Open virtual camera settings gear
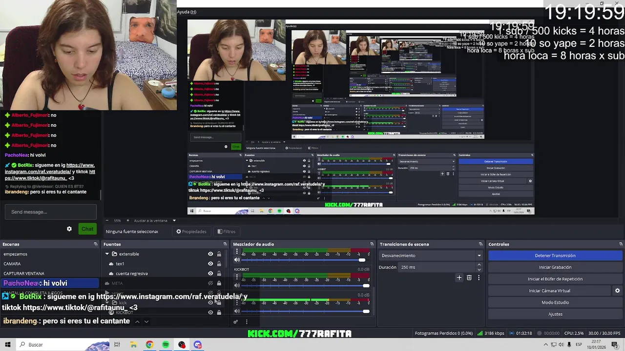625x351 pixels. click(x=617, y=291)
